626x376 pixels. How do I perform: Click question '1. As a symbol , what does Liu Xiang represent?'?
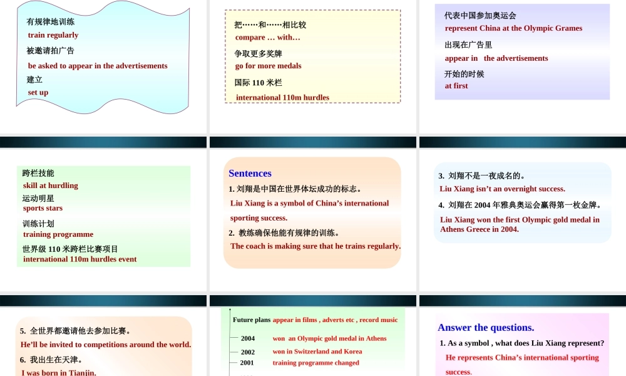(522, 343)
